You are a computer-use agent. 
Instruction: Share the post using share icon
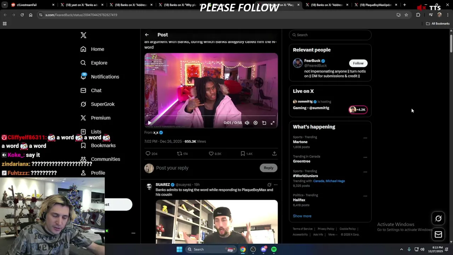(274, 154)
